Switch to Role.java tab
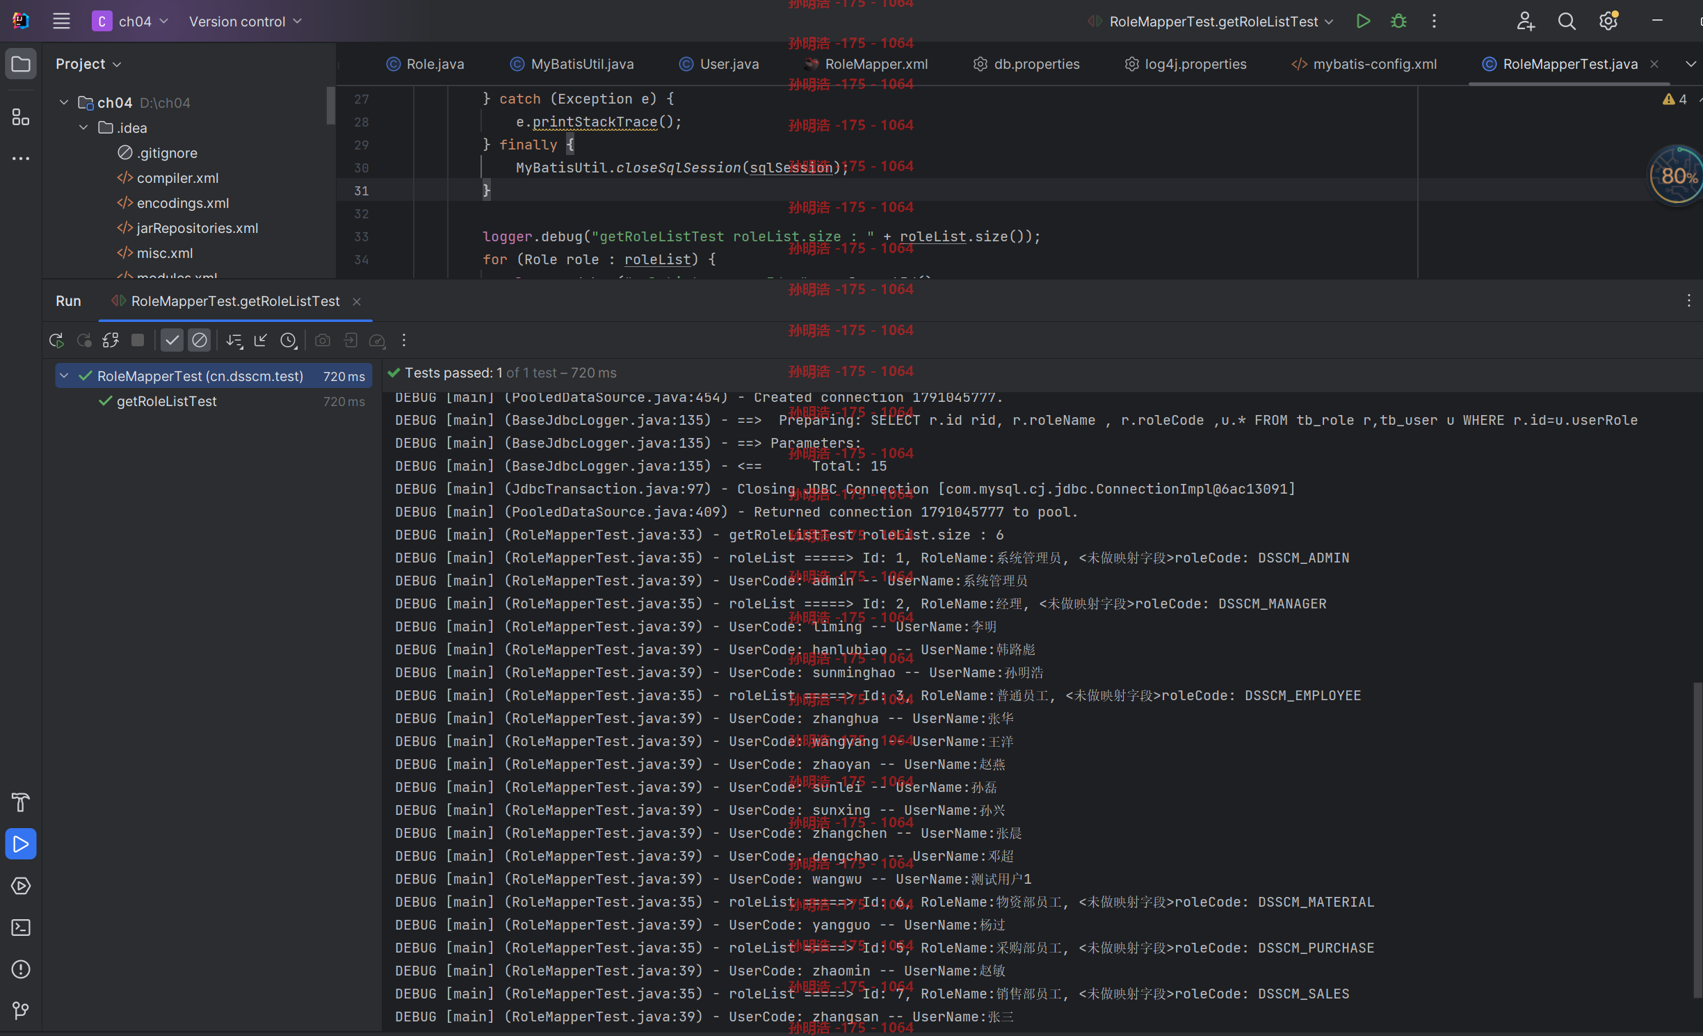The image size is (1703, 1036). [x=425, y=64]
